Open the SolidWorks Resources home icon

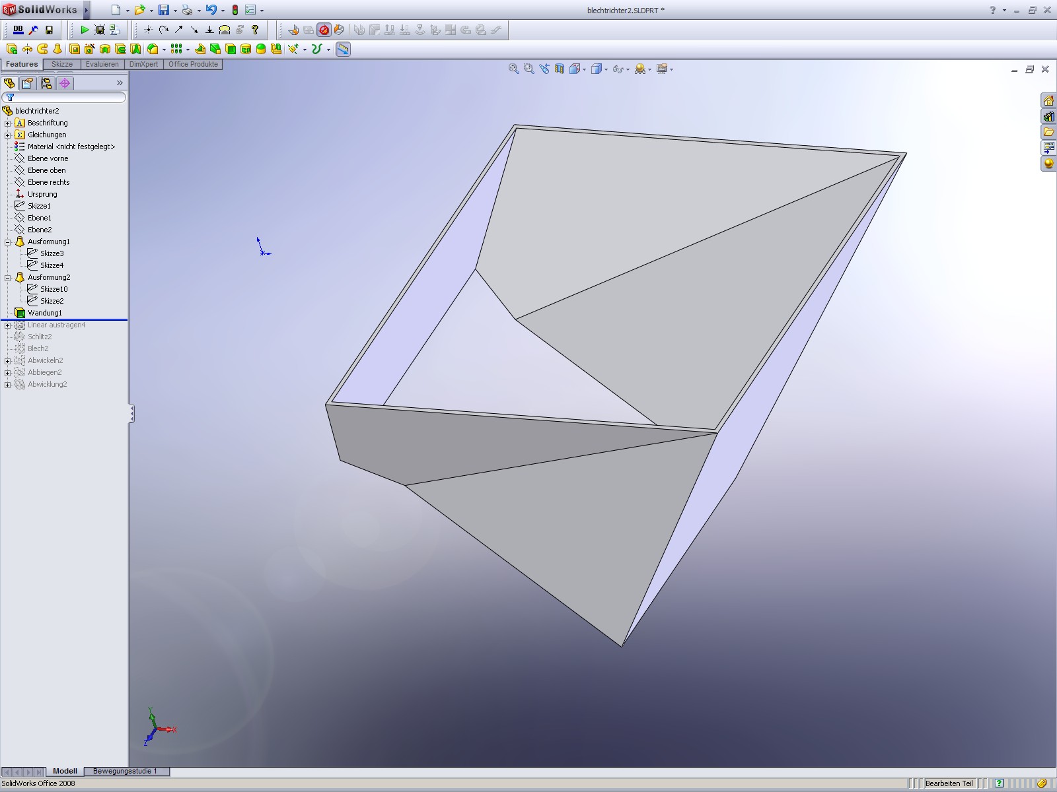(1048, 100)
